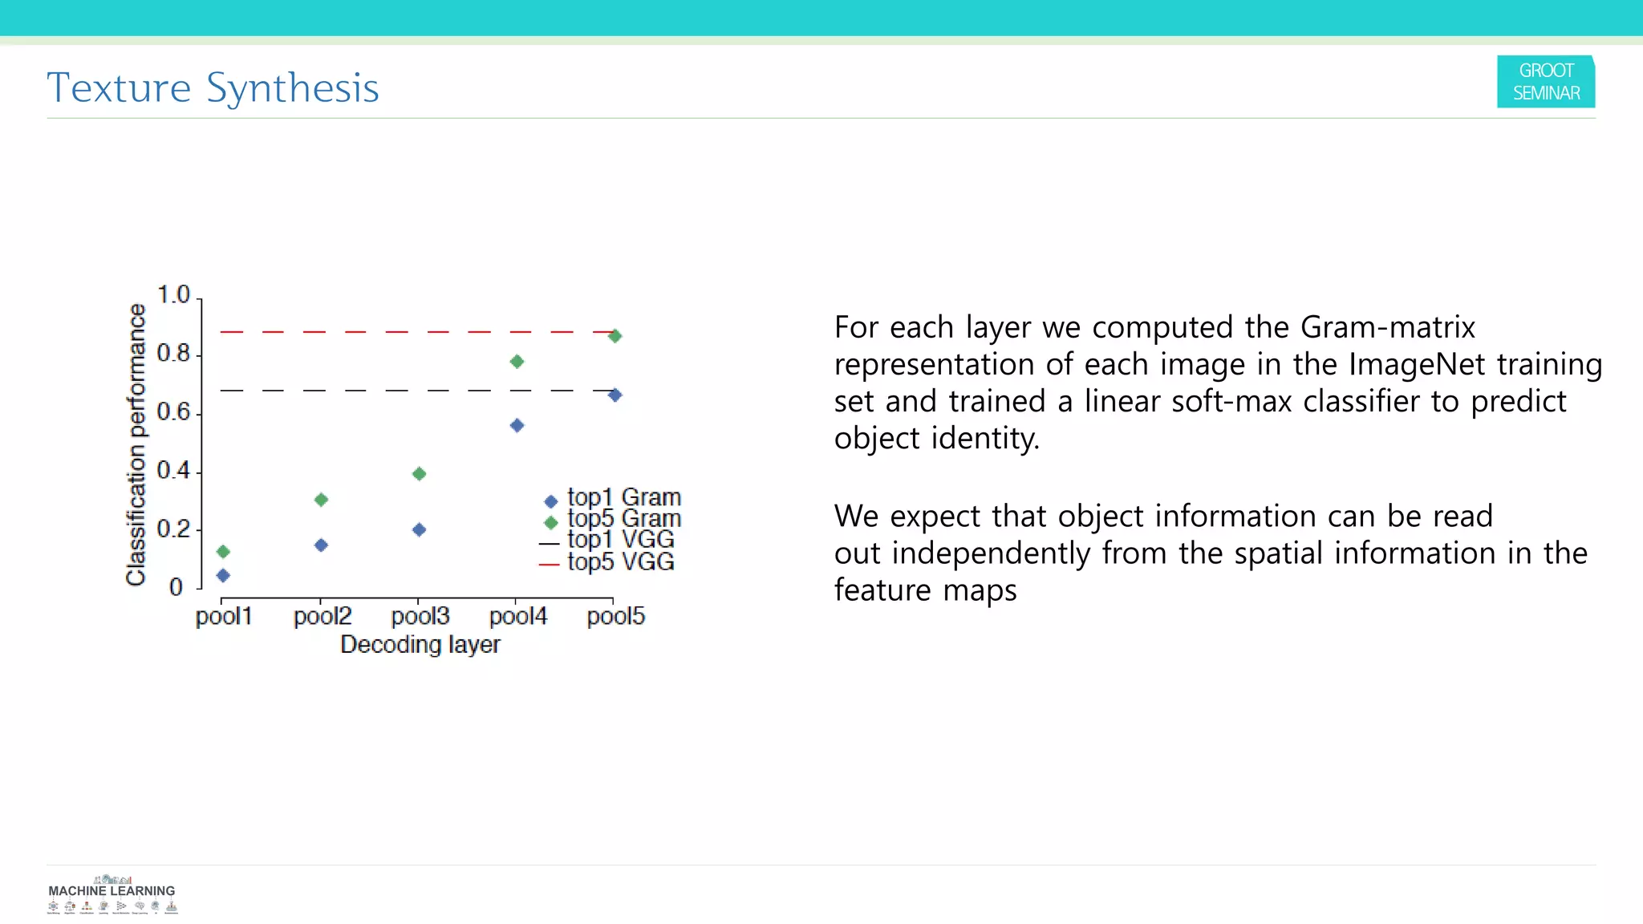Click the Classification icon in footer logo
Image resolution: width=1643 pixels, height=924 pixels.
(x=87, y=906)
